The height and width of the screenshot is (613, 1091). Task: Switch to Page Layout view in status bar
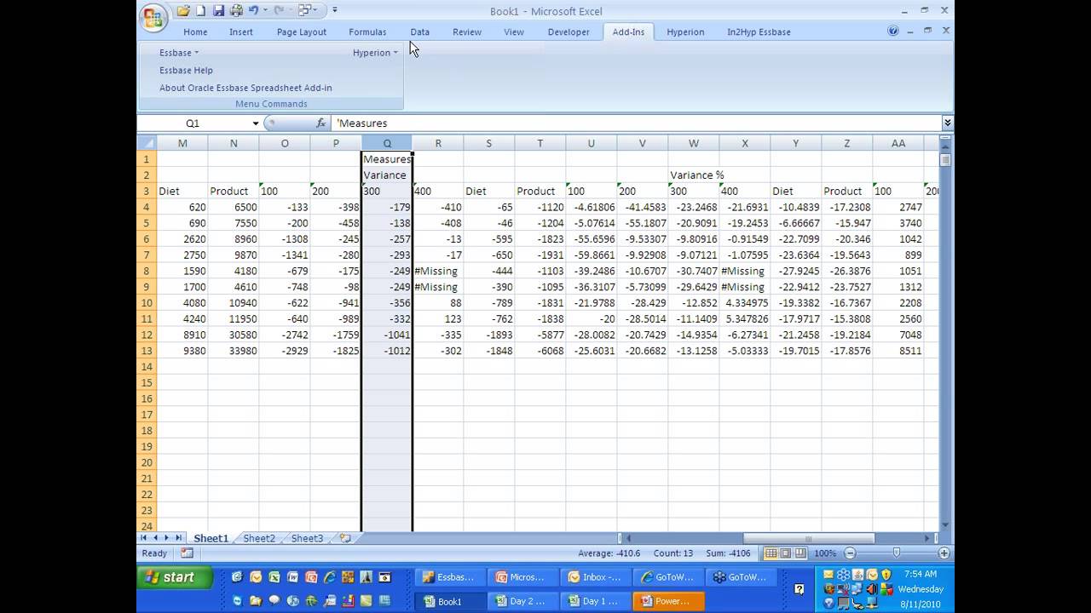tap(784, 553)
